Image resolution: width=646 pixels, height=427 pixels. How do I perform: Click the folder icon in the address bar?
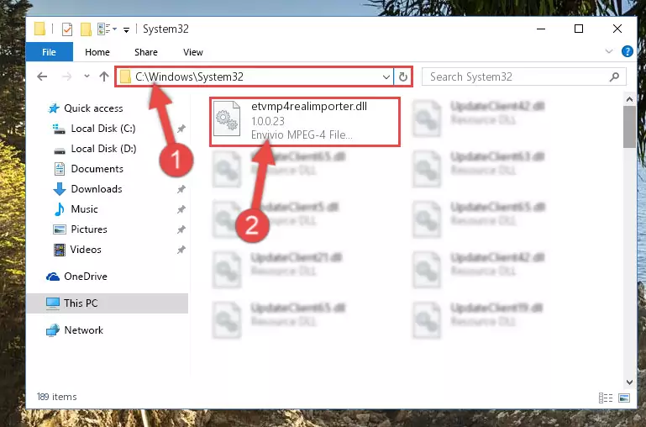point(125,76)
